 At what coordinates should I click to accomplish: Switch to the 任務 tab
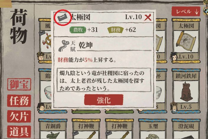[x=19, y=101]
